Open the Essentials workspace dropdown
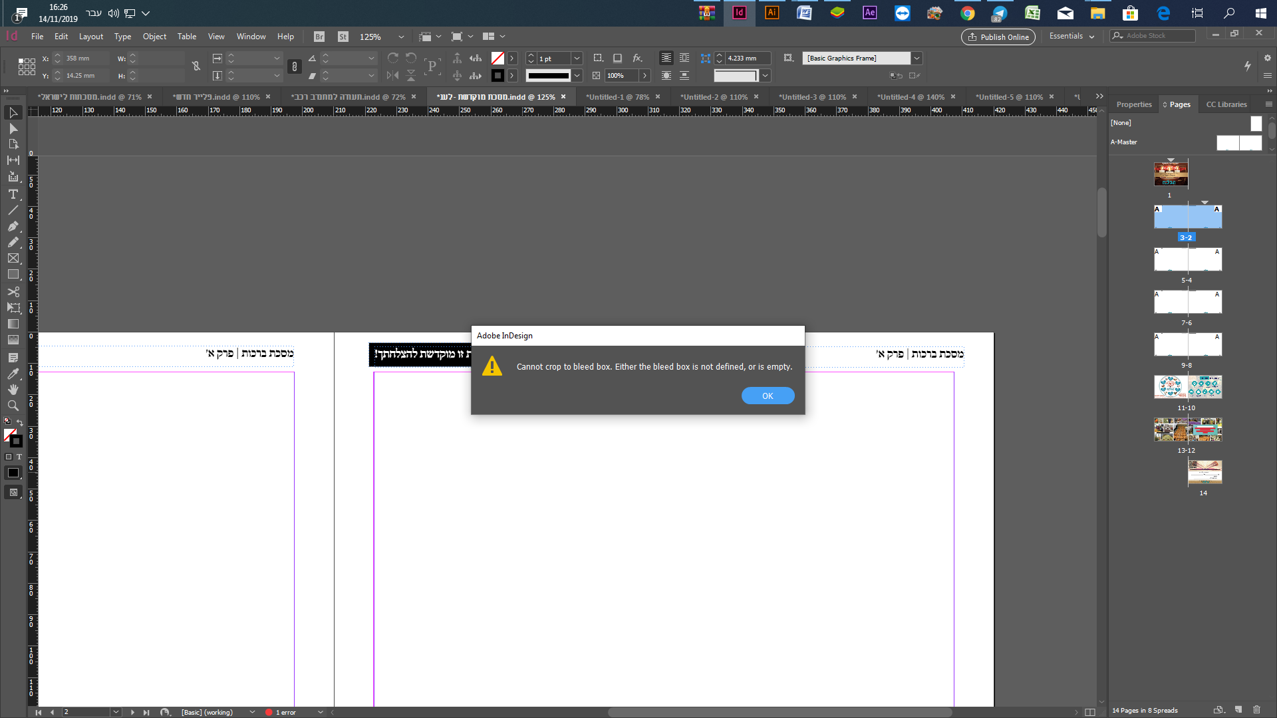The width and height of the screenshot is (1277, 718). (x=1071, y=37)
